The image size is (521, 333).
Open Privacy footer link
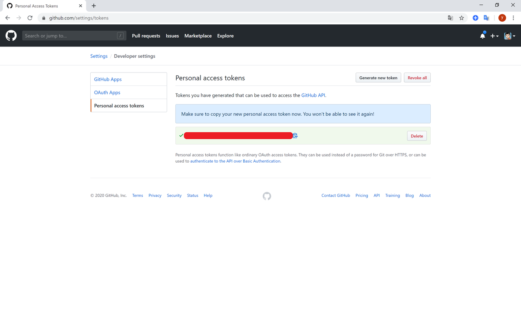pos(155,196)
